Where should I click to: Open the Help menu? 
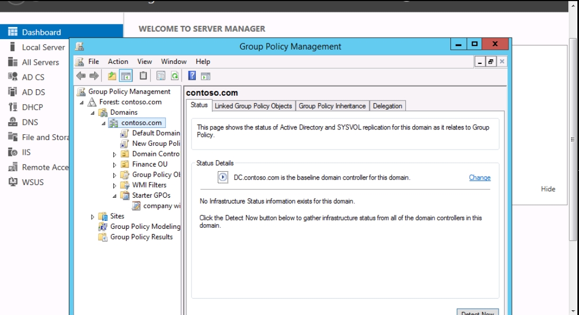(x=203, y=62)
